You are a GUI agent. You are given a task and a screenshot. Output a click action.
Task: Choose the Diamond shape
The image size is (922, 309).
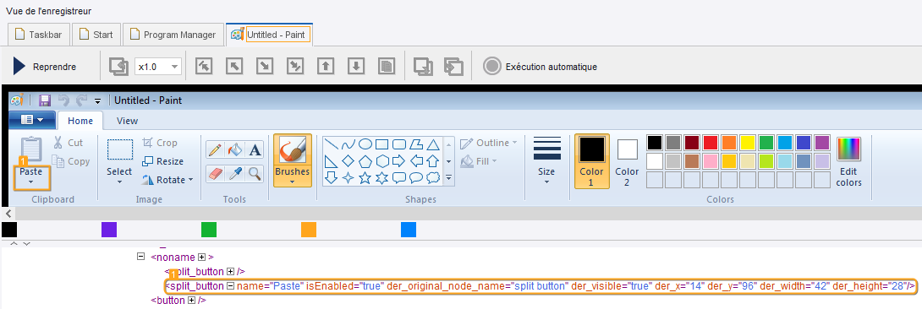(348, 160)
